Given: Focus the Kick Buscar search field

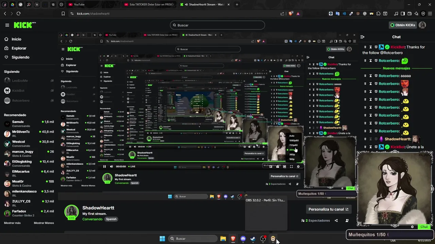Looking at the screenshot, I should 217,25.
